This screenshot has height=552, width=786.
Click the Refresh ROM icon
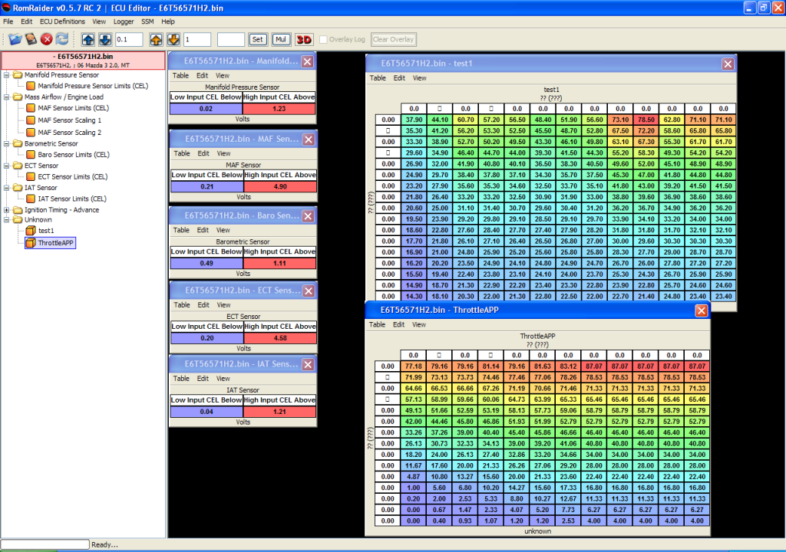click(x=62, y=39)
